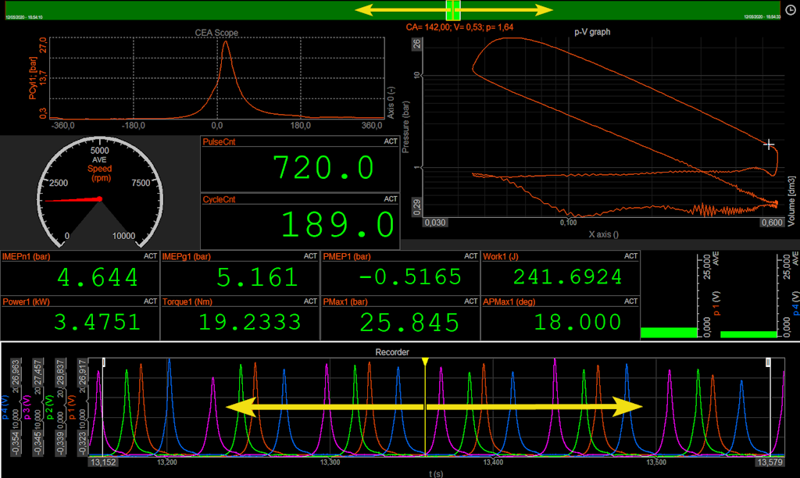The image size is (800, 478).
Task: Click the Recorder time tick 13,400
Action: click(x=493, y=462)
